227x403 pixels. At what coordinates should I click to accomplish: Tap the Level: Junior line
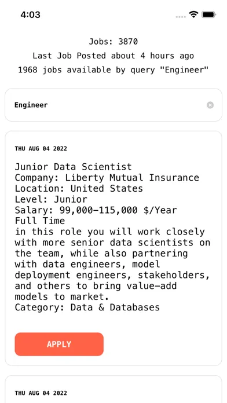[x=51, y=199]
